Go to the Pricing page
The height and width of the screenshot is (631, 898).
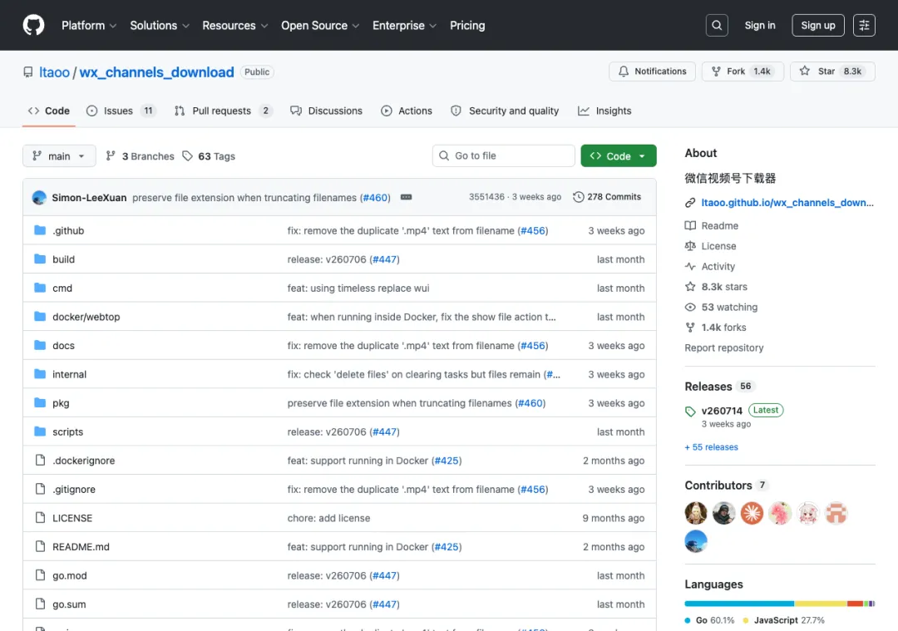click(x=467, y=25)
